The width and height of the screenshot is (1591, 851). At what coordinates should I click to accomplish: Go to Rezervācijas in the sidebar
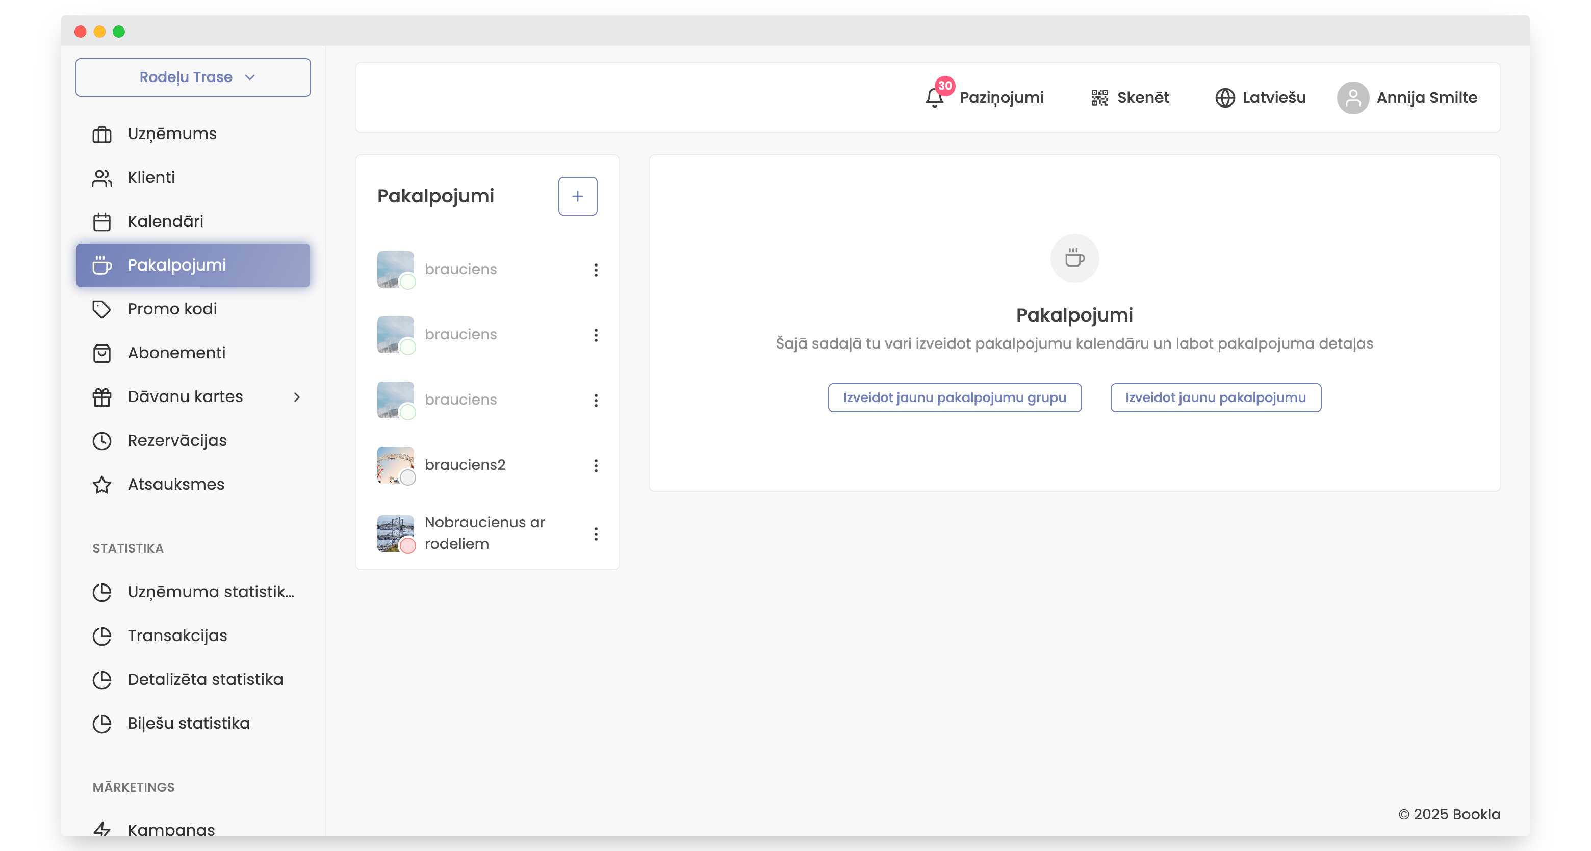(176, 441)
